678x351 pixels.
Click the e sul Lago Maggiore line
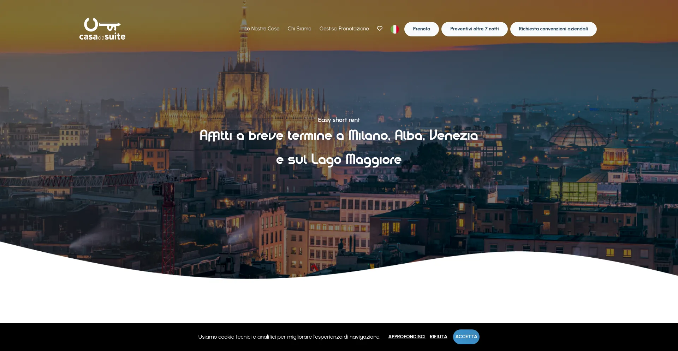click(x=339, y=159)
